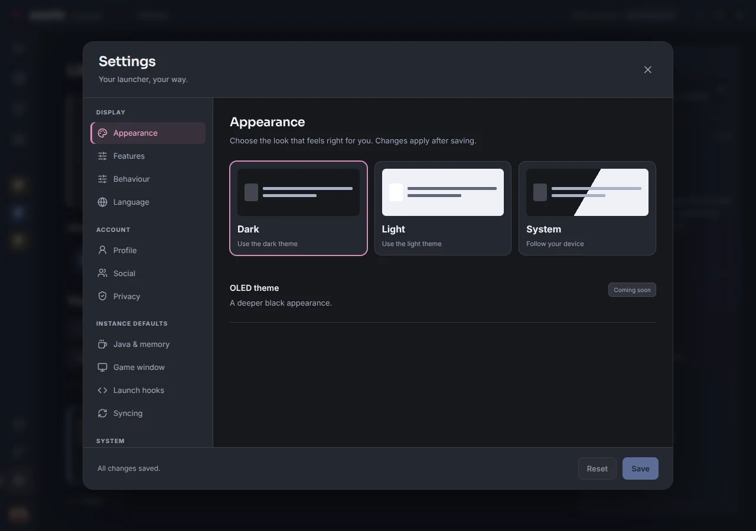Click the 'Use the dark theme' caption
Image resolution: width=756 pixels, height=531 pixels.
(x=268, y=244)
